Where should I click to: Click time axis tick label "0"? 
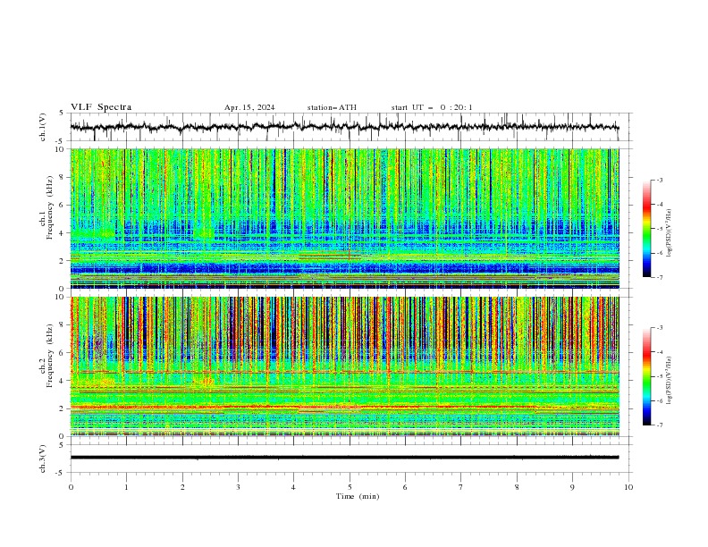[x=71, y=487]
